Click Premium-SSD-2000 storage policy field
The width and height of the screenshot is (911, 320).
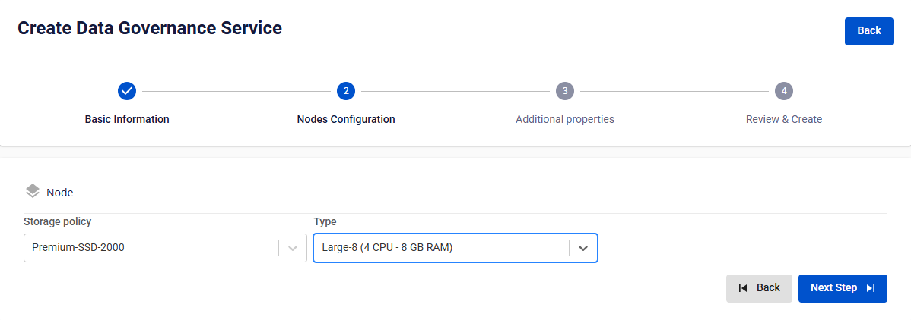point(165,248)
